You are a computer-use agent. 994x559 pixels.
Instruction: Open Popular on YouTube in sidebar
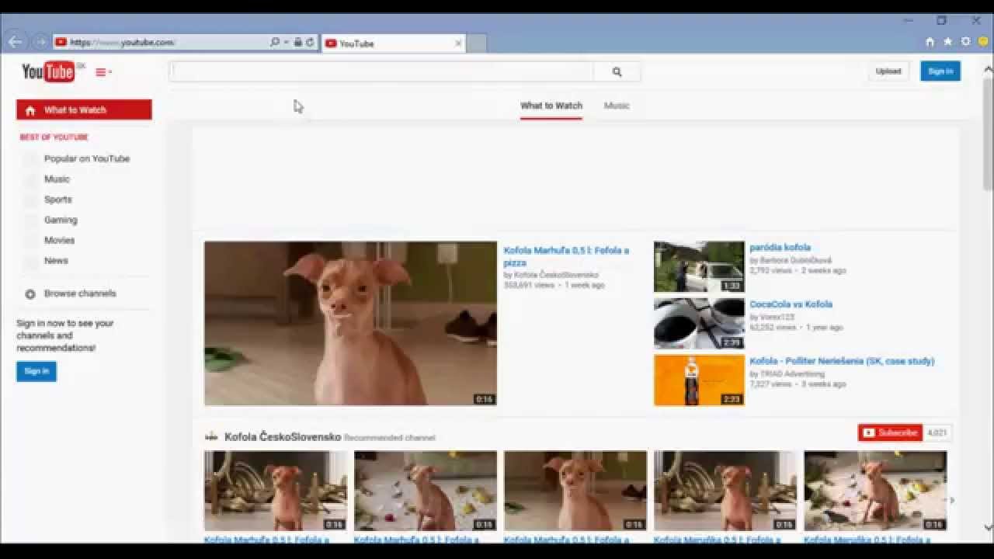[87, 158]
